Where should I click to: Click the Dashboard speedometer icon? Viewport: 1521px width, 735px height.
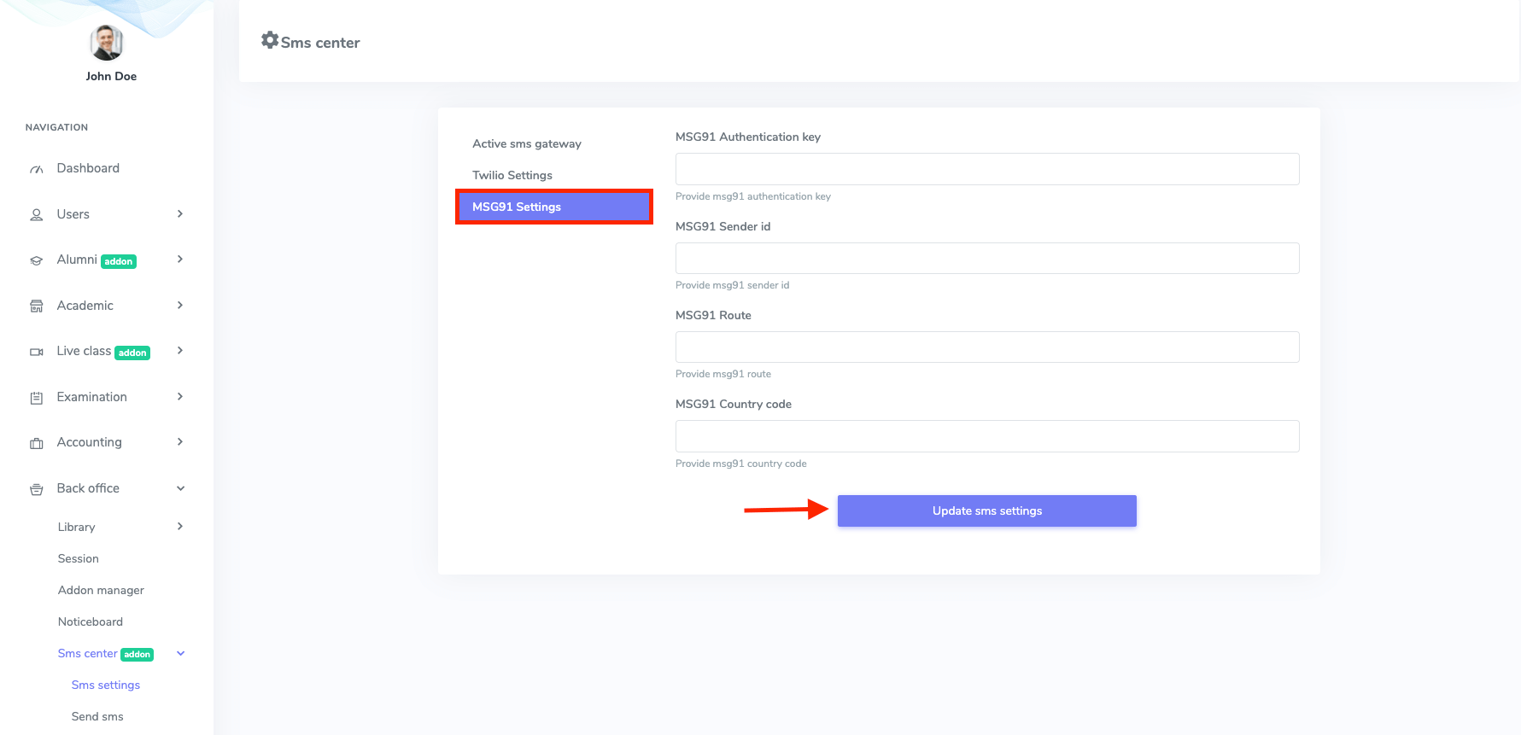click(x=36, y=169)
